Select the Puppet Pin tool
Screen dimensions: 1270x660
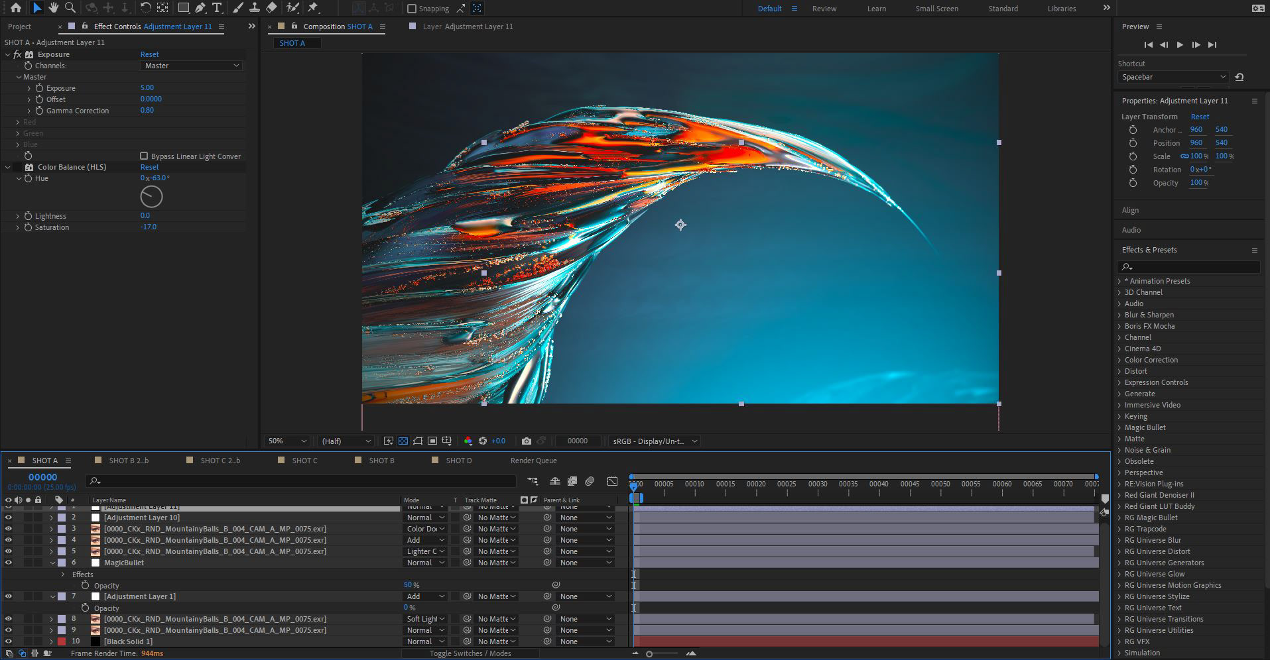pyautogui.click(x=313, y=8)
